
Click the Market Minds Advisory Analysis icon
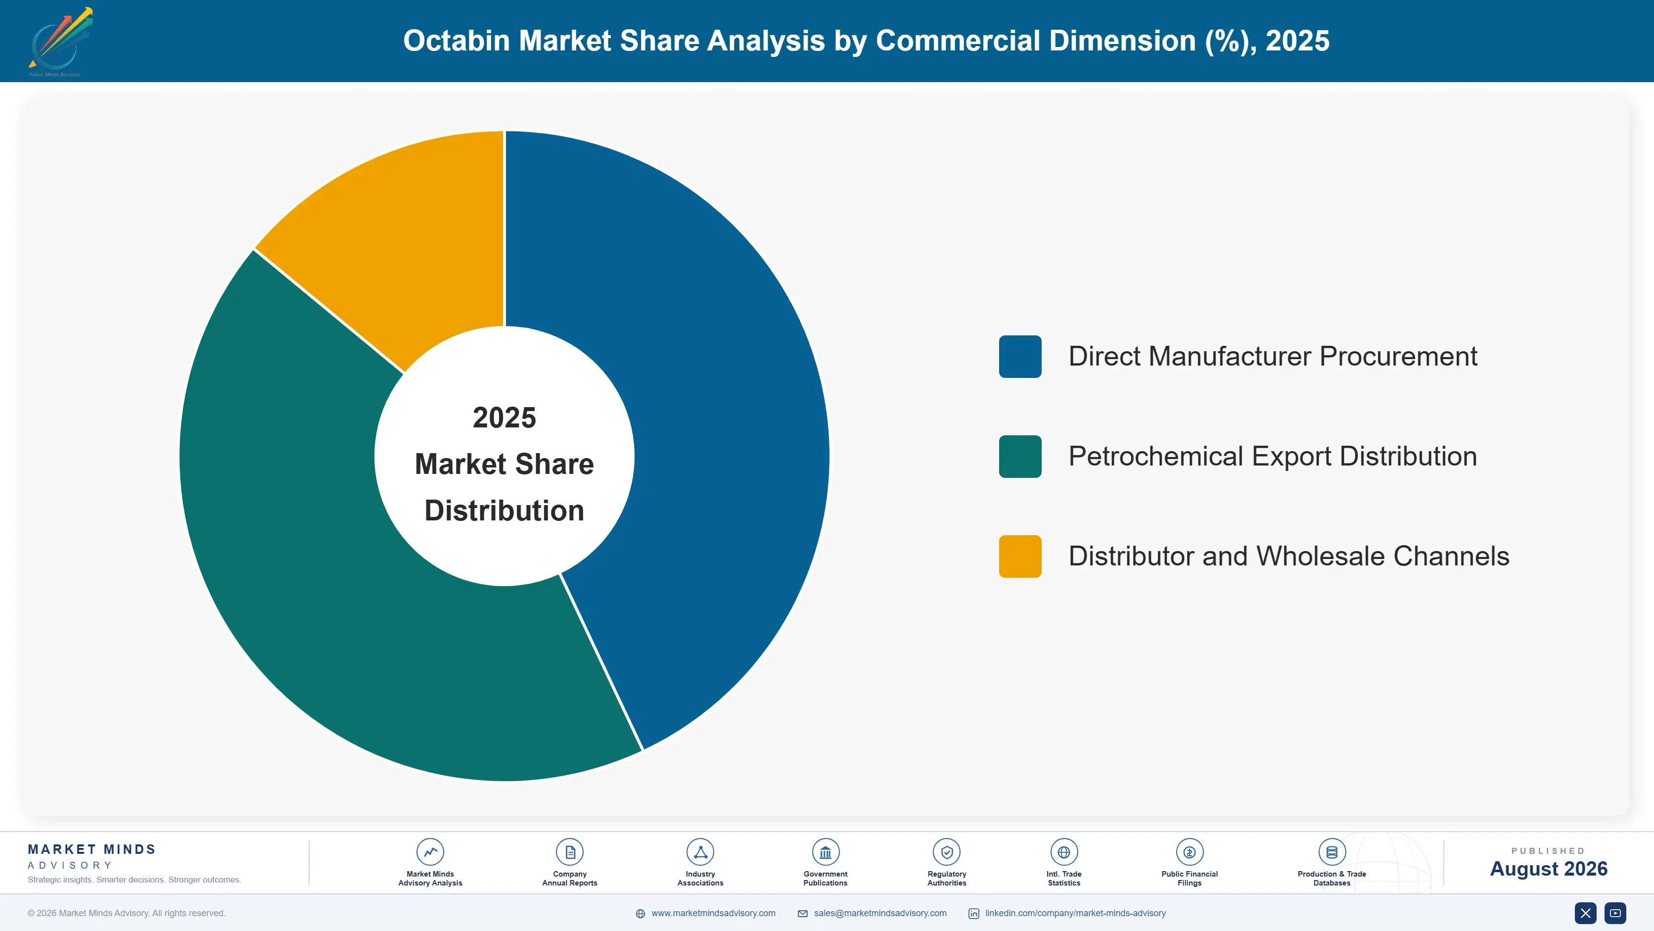tap(429, 852)
